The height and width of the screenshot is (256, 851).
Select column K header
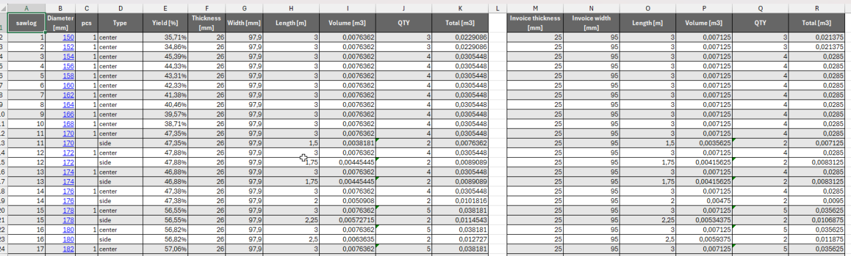461,8
